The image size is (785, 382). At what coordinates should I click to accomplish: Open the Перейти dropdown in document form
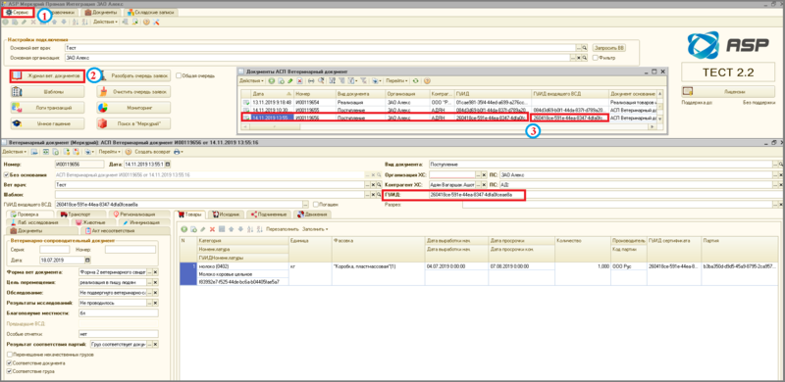click(109, 152)
